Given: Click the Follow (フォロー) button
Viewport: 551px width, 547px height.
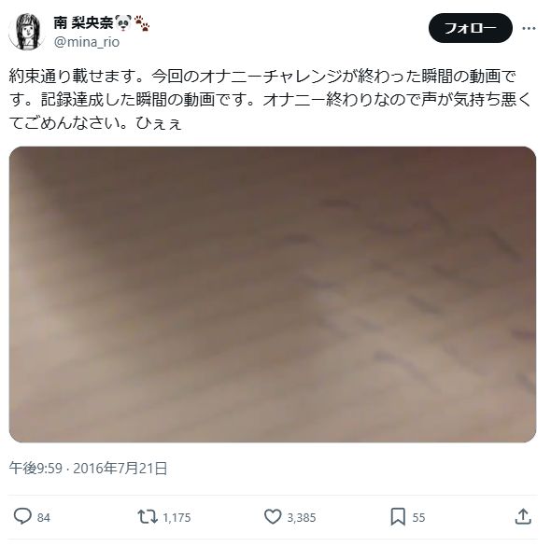Looking at the screenshot, I should point(471,28).
